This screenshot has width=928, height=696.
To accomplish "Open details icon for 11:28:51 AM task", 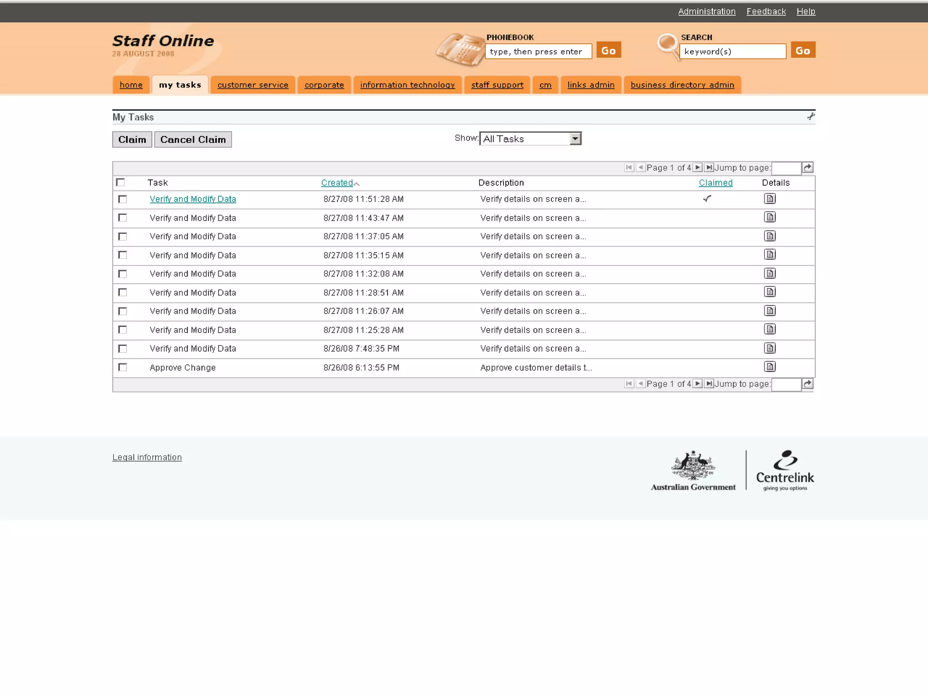I will click(769, 292).
